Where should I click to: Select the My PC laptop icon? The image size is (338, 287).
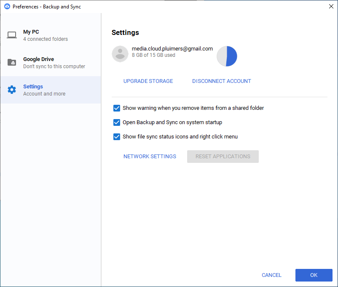(11, 35)
